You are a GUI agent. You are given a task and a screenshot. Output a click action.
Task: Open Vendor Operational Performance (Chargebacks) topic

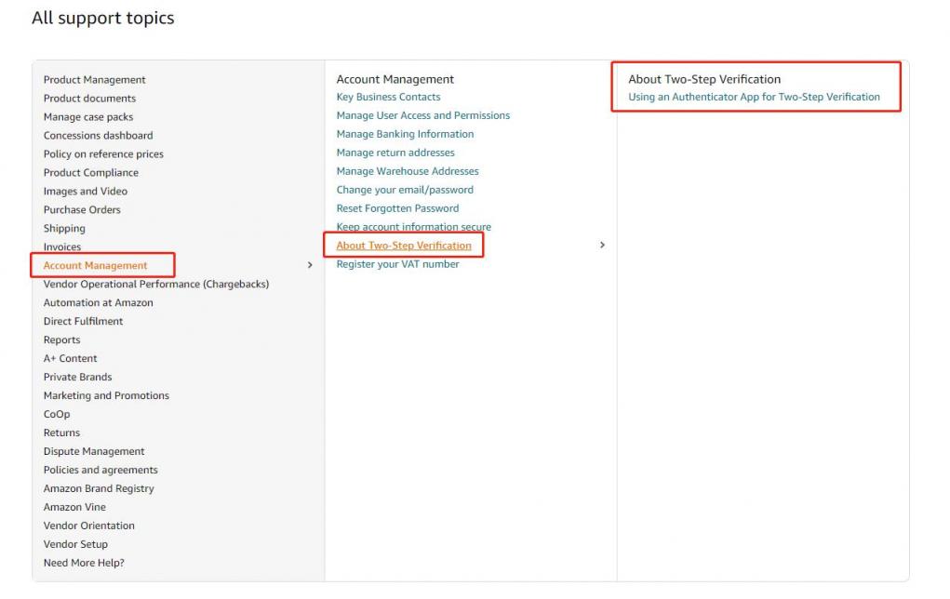click(x=155, y=284)
